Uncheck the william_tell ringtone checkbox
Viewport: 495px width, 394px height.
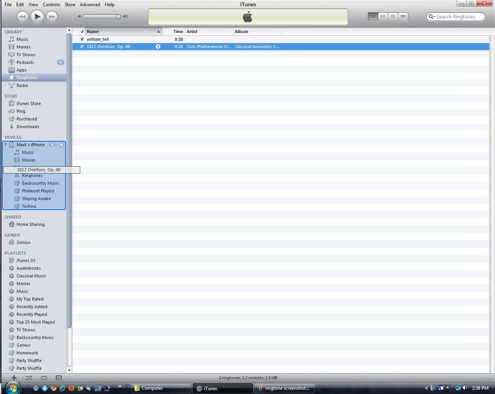[82, 39]
